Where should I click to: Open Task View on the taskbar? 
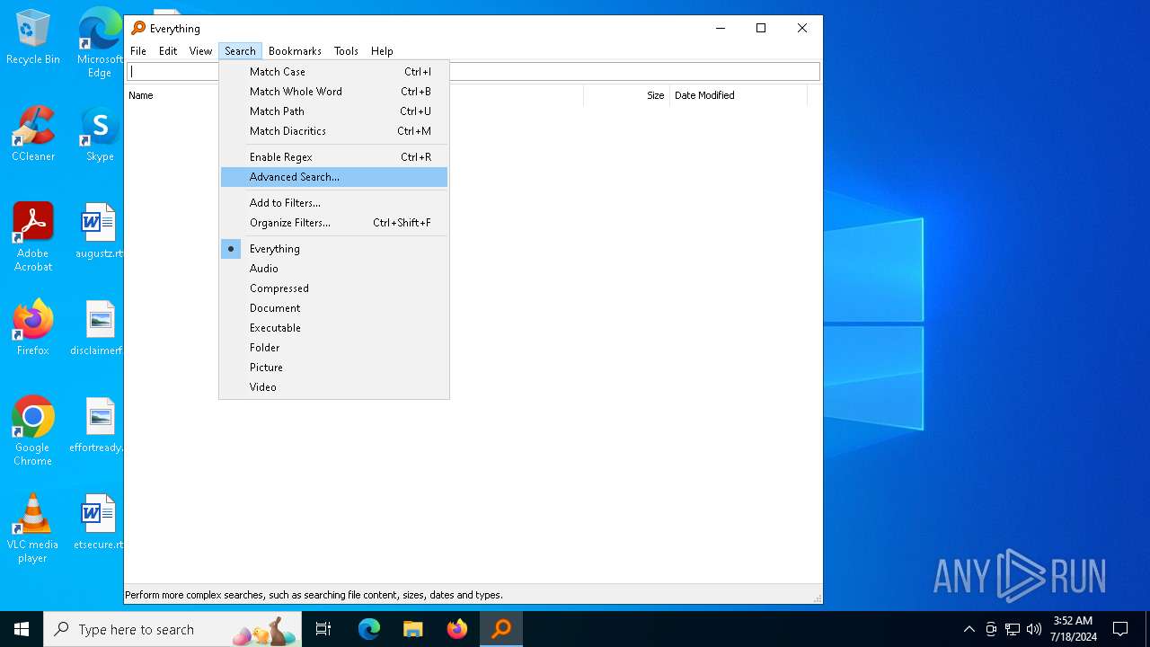pos(323,629)
